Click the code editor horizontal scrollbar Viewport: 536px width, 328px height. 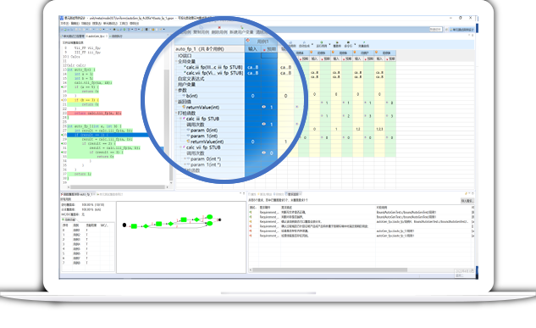117,187
